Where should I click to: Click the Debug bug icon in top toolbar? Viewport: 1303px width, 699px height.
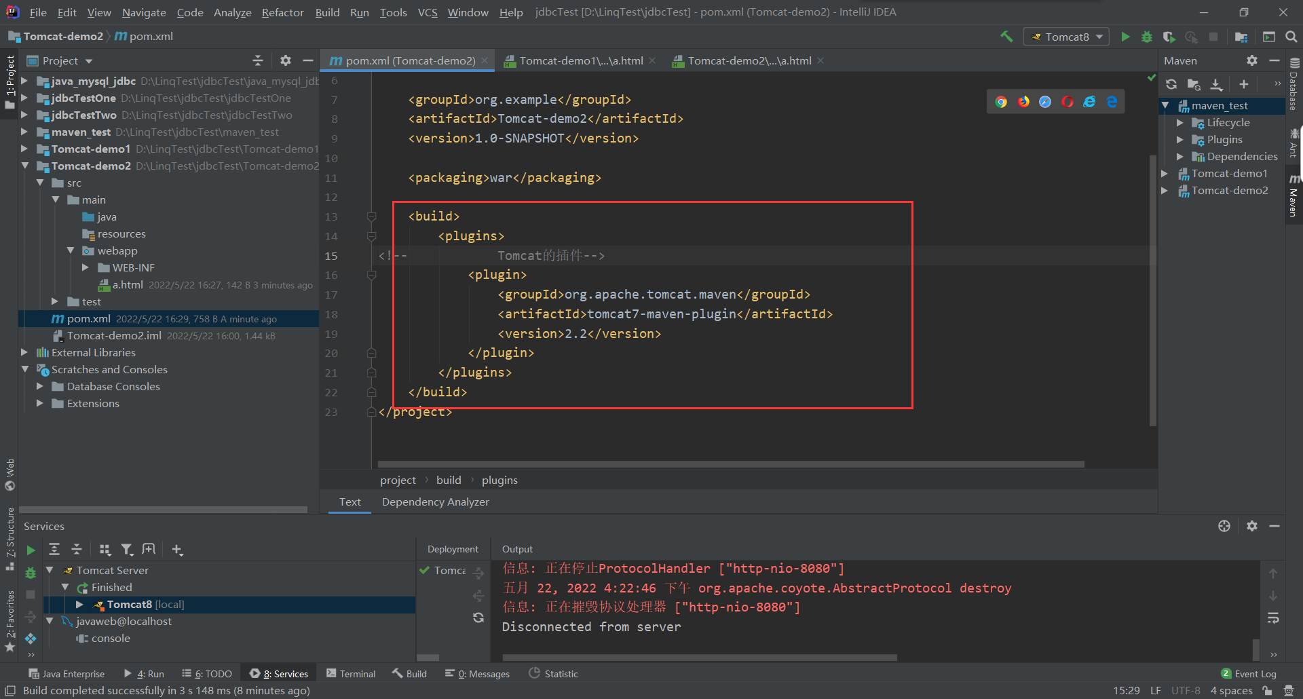(1147, 37)
